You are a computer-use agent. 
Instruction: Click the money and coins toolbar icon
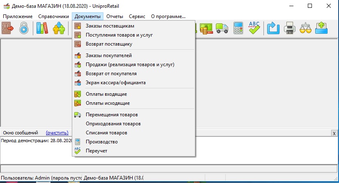coord(206,28)
